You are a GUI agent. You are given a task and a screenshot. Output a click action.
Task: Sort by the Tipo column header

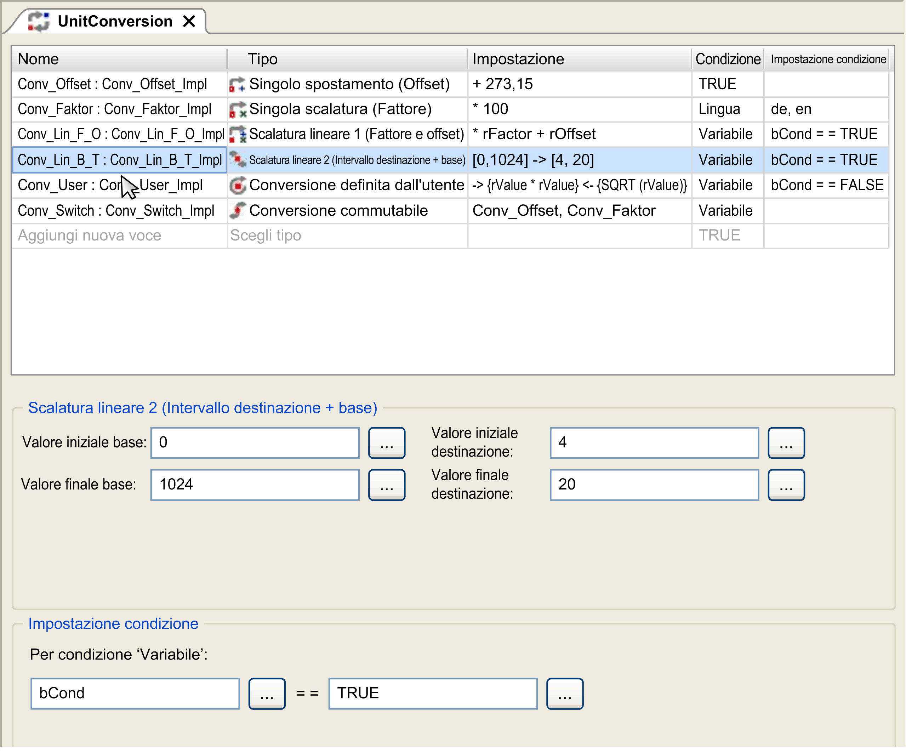(x=347, y=59)
